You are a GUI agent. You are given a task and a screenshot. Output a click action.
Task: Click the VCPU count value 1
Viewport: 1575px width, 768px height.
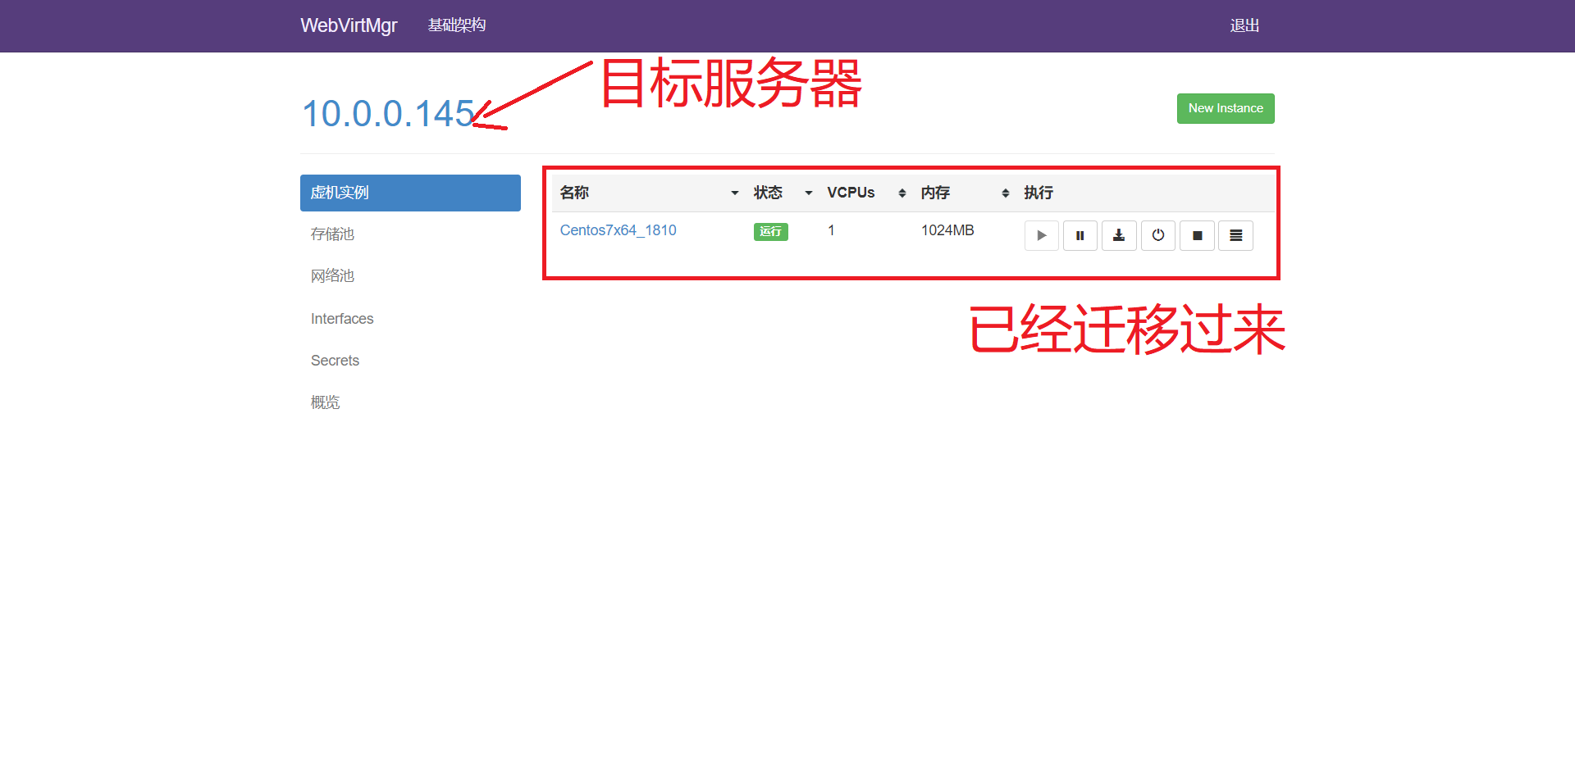tap(831, 230)
